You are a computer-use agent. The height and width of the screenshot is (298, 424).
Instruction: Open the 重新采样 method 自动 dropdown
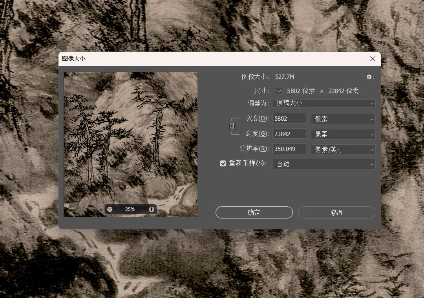tap(324, 164)
